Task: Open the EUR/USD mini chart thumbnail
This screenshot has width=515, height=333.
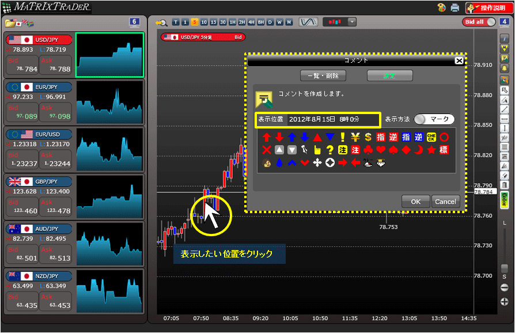Action: 109,150
